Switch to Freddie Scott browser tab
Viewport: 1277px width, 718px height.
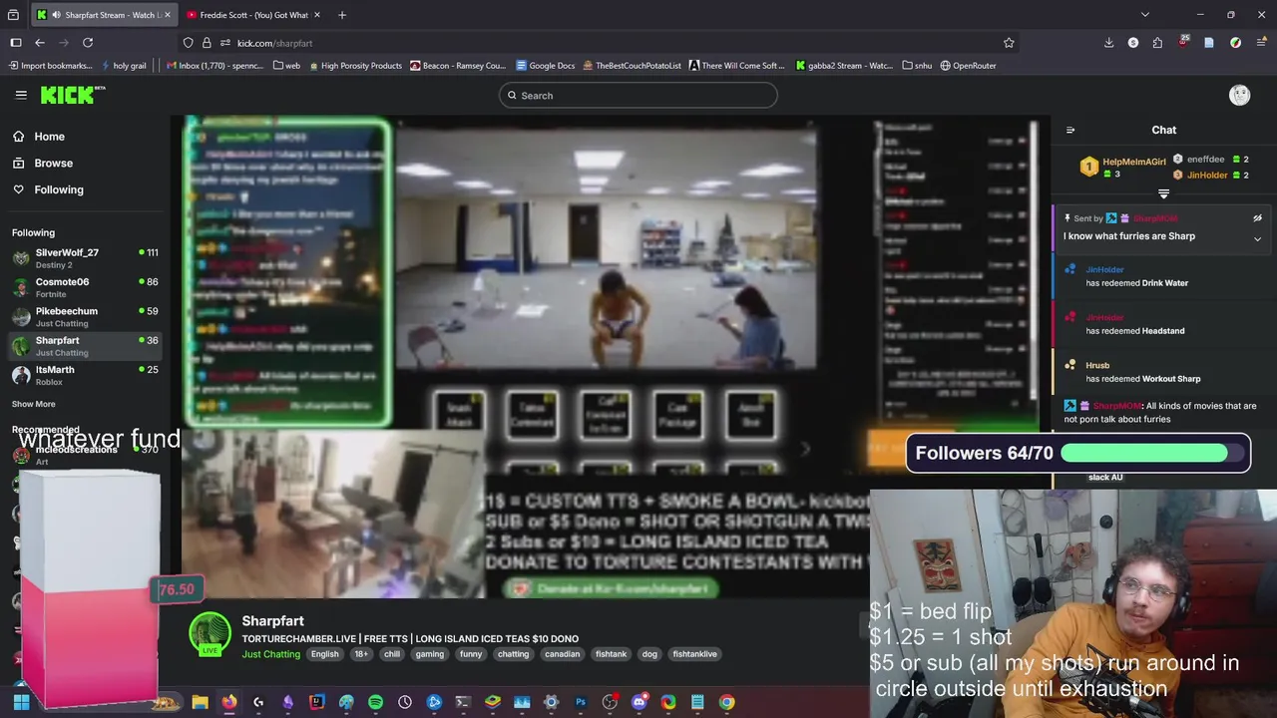251,15
